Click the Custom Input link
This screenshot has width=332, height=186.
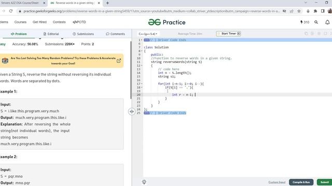(x=276, y=182)
